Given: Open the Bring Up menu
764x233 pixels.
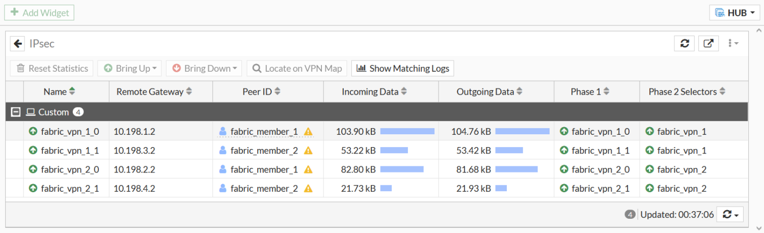Looking at the screenshot, I should pos(130,68).
